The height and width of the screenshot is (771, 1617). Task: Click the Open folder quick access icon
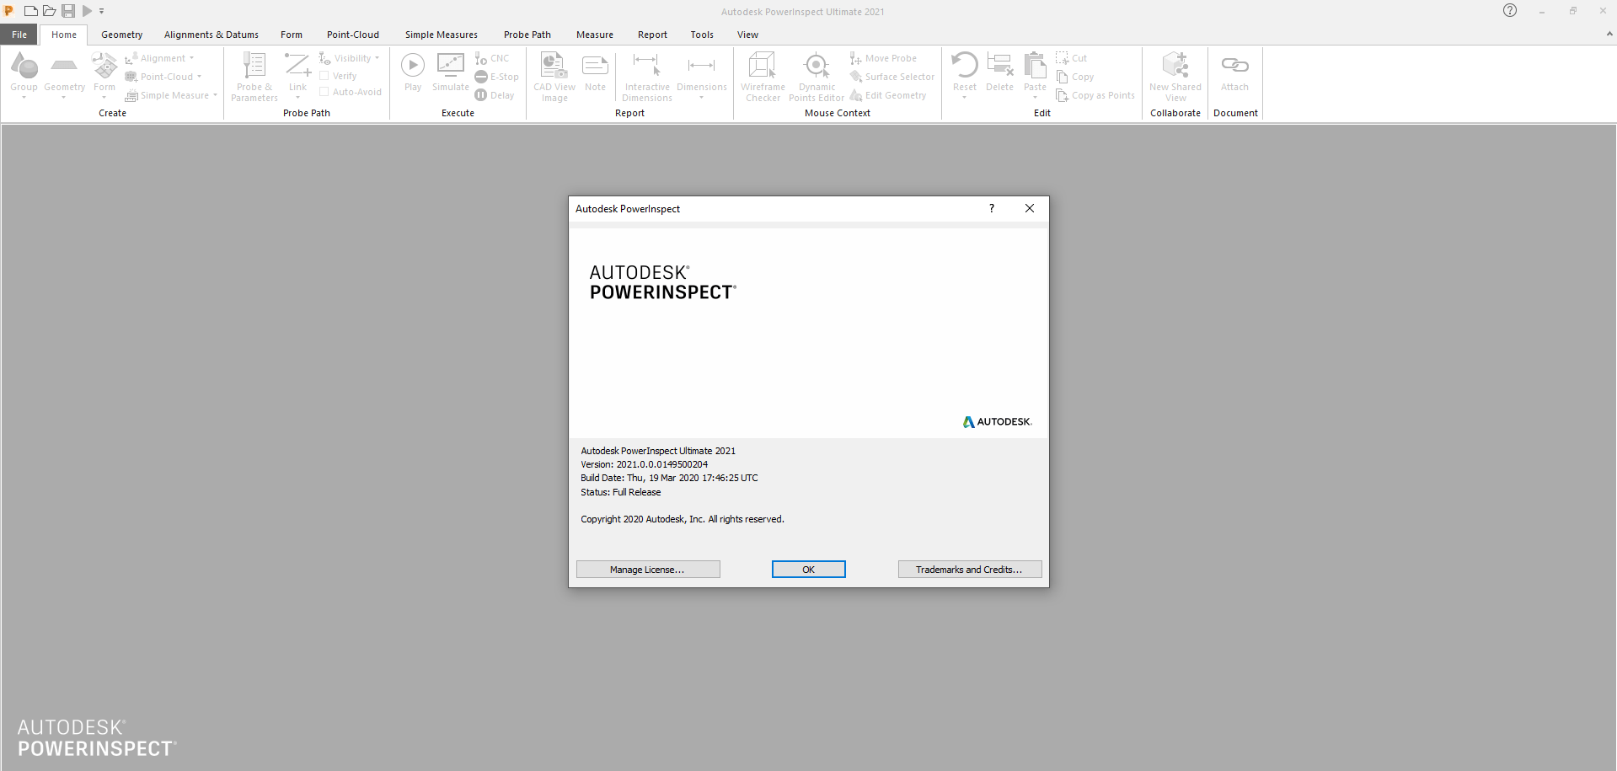[x=49, y=11]
